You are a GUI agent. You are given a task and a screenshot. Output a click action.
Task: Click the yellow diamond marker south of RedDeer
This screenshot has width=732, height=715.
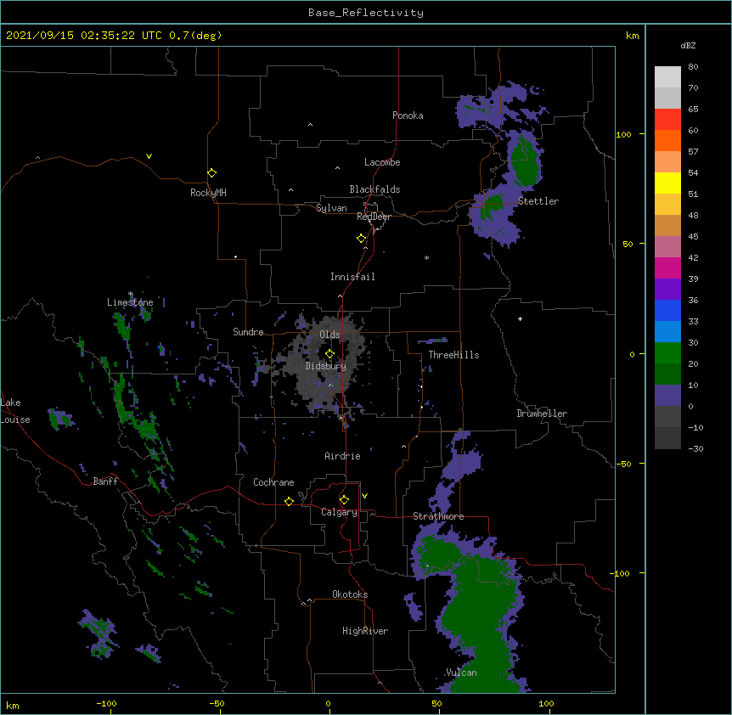pos(362,239)
